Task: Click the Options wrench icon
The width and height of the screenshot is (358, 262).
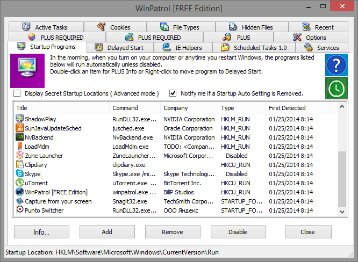Action: (297, 37)
